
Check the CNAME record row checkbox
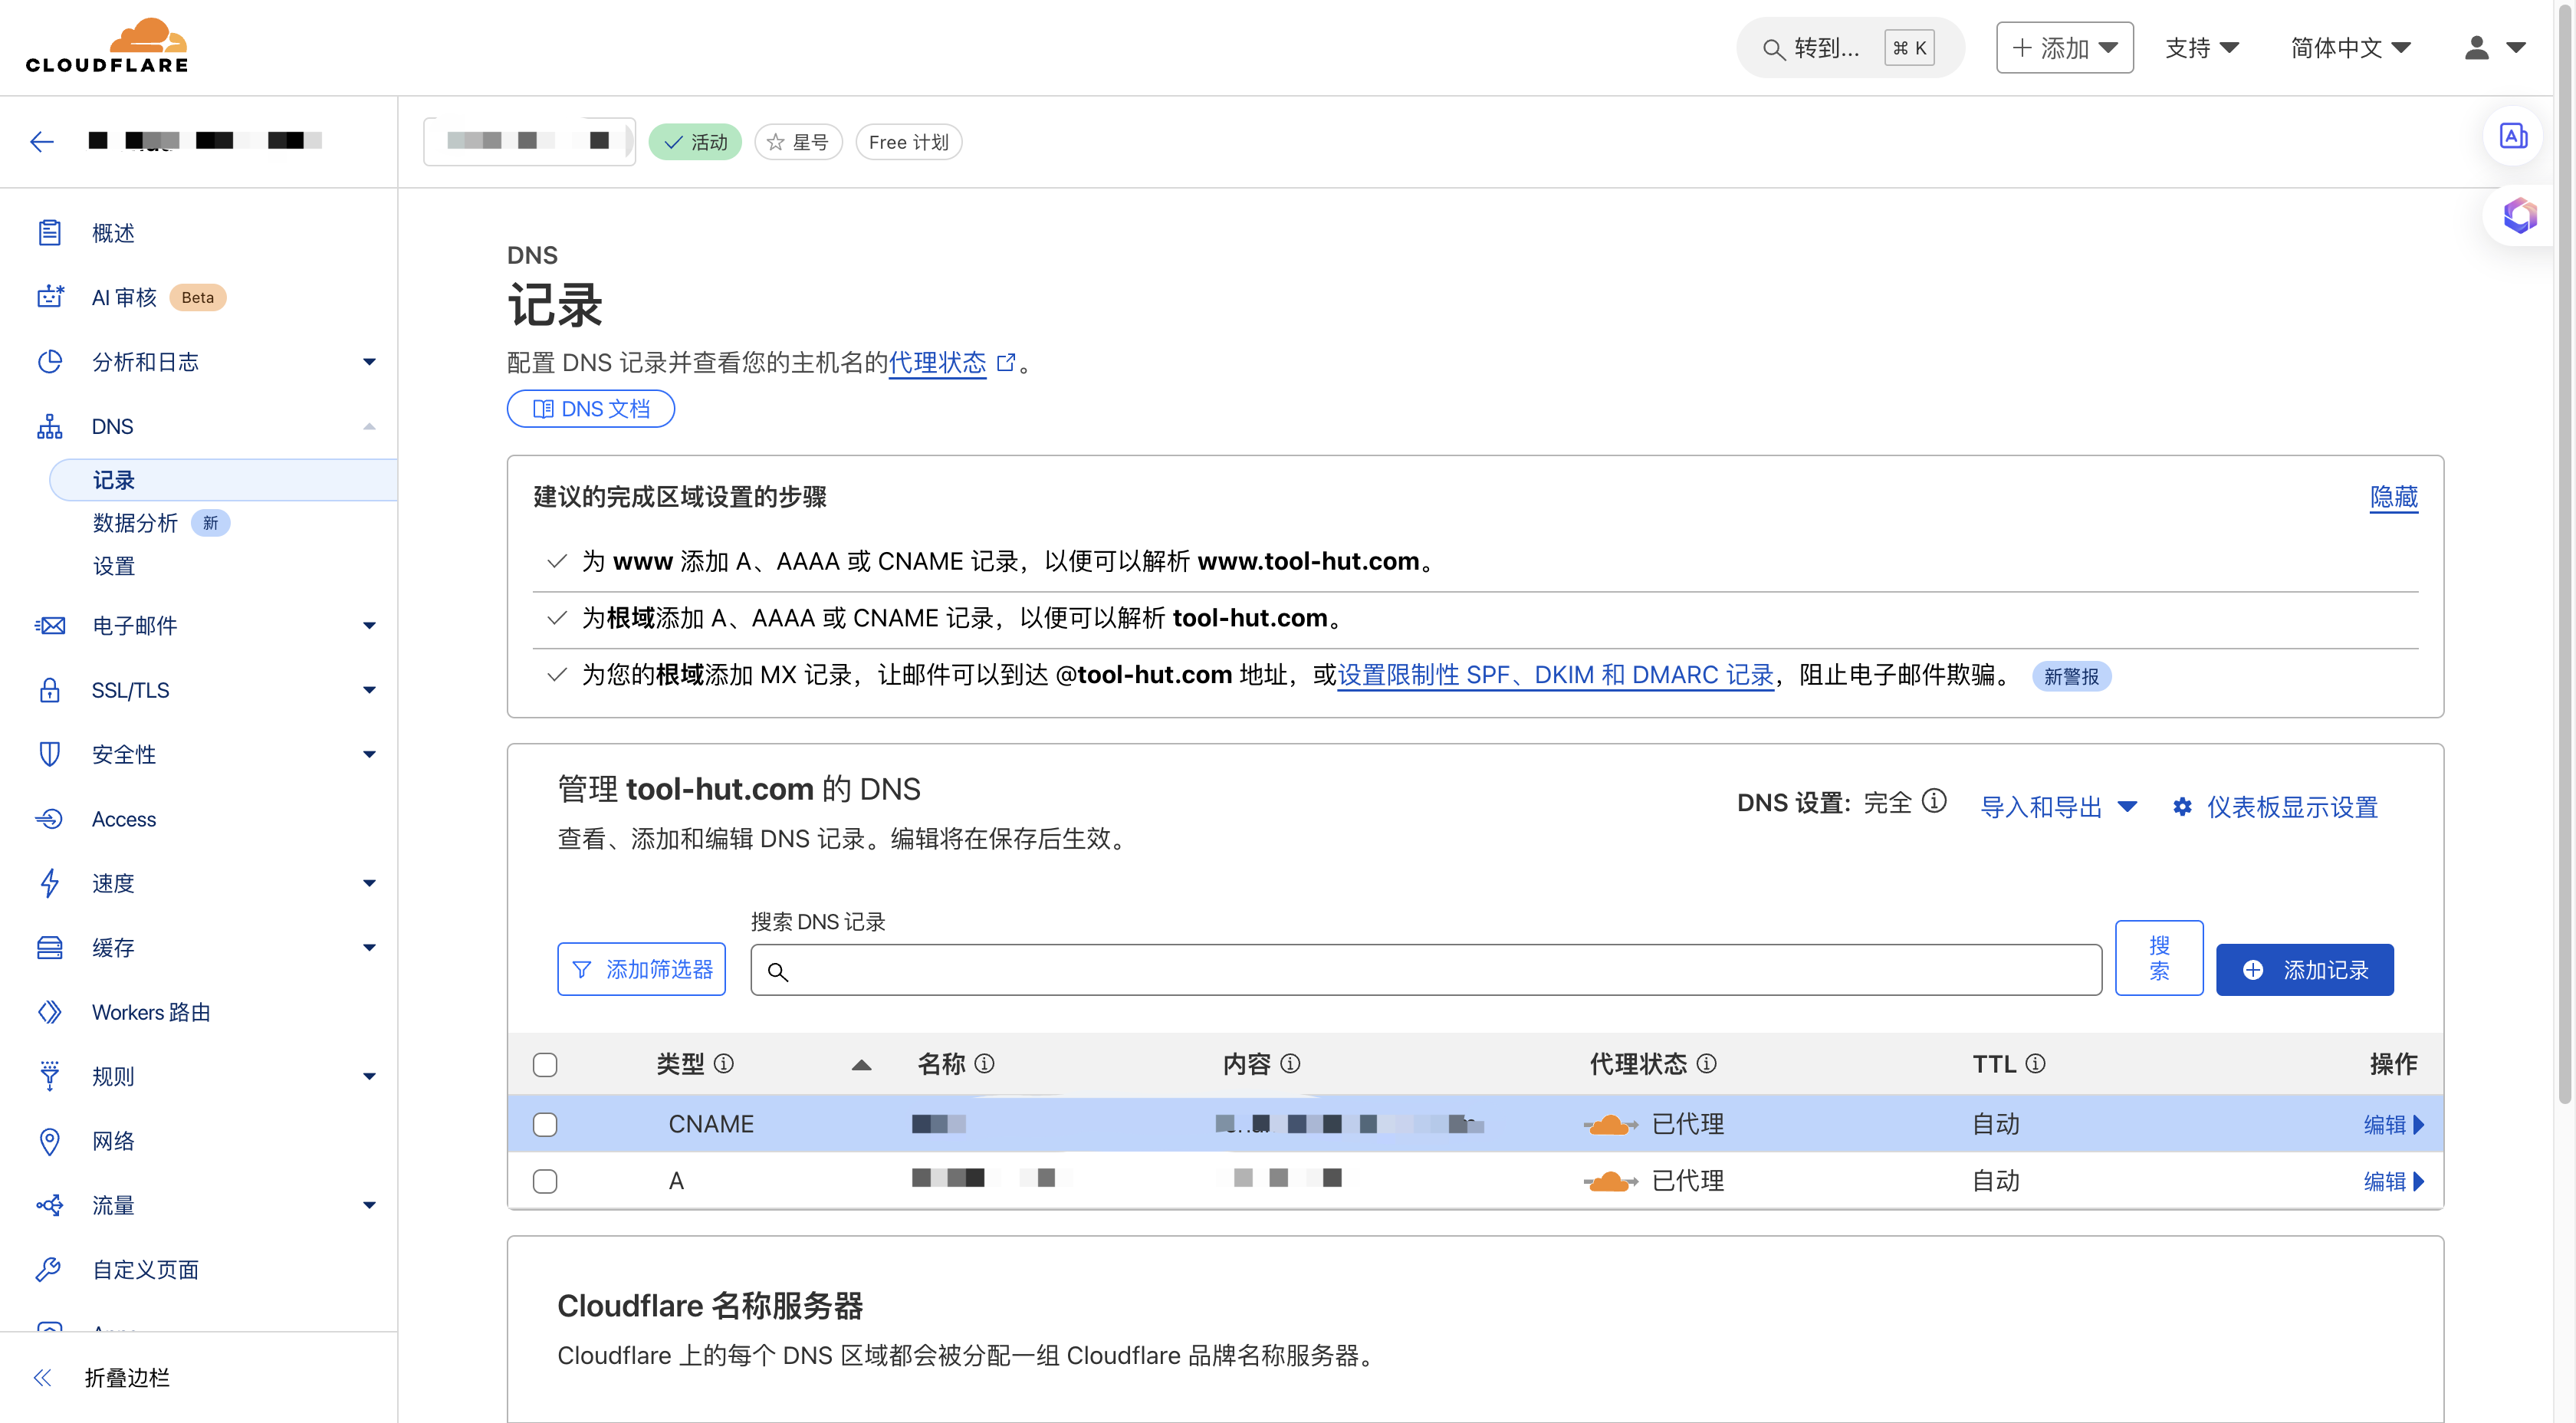click(x=545, y=1124)
